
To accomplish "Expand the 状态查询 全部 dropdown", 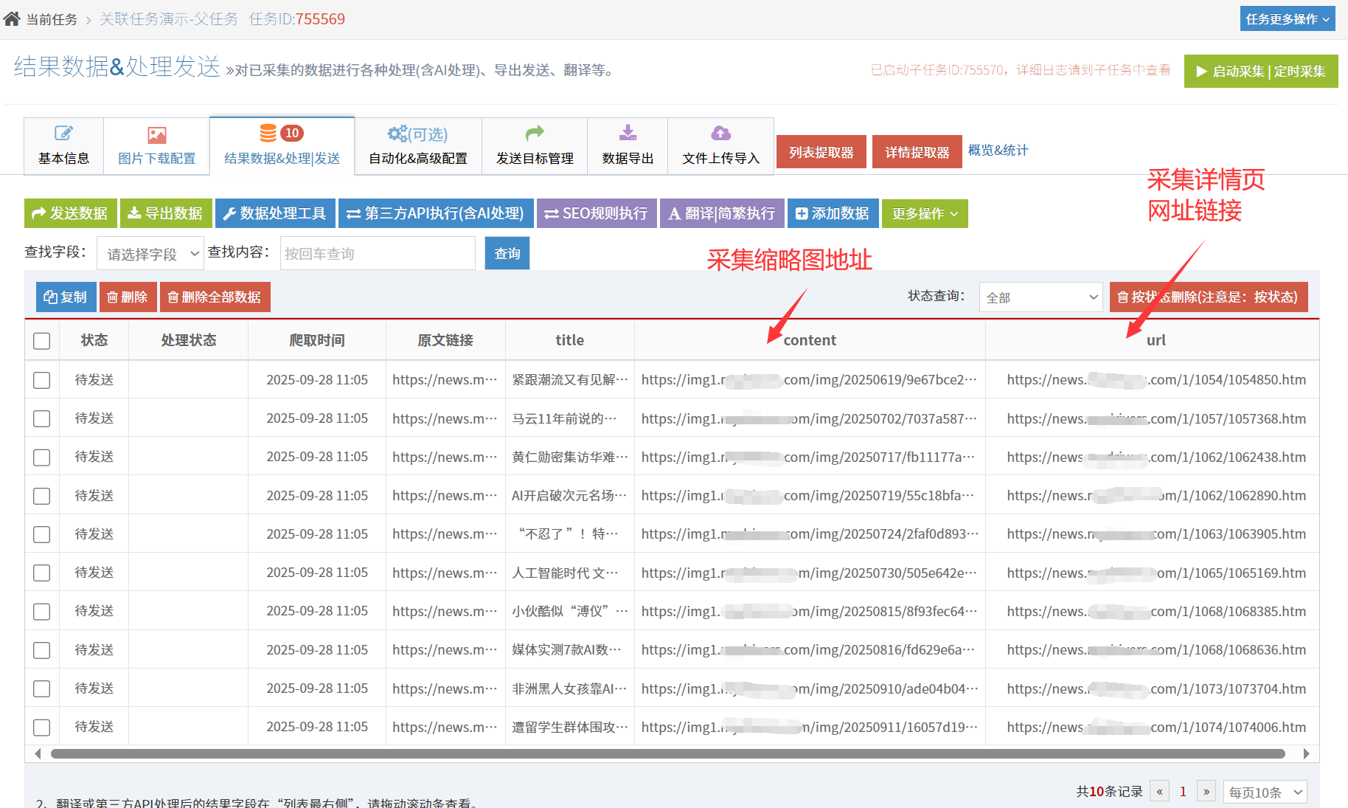I will click(x=1040, y=297).
